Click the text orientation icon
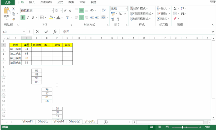Screen dimensions: 216x130 pyautogui.click(x=92, y=10)
